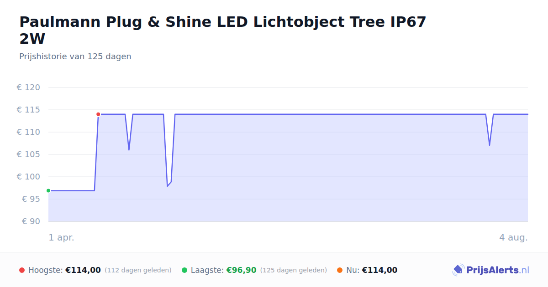This screenshot has width=548, height=287.
Task: Click the Prijshistorie van 125 dagen subtitle
Action: pos(75,56)
